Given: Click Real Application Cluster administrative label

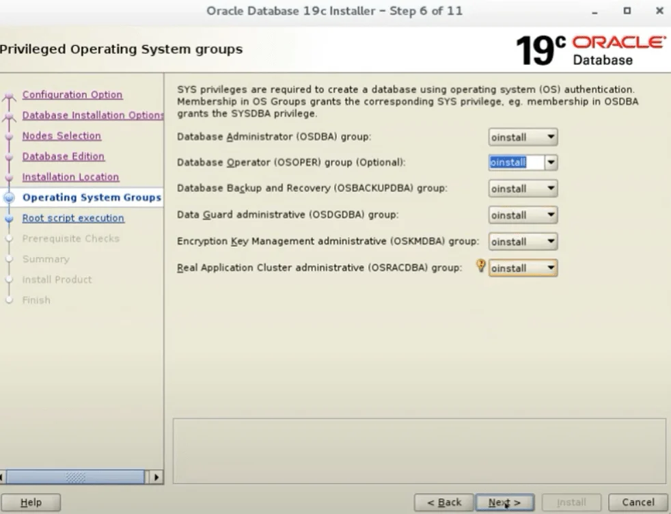Looking at the screenshot, I should [319, 267].
